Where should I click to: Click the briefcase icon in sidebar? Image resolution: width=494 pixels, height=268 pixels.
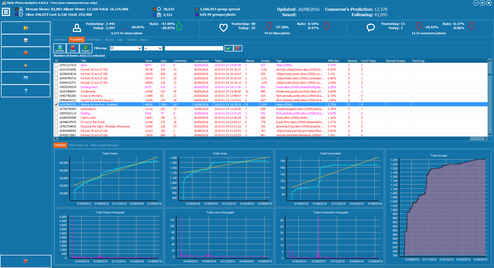26,53
